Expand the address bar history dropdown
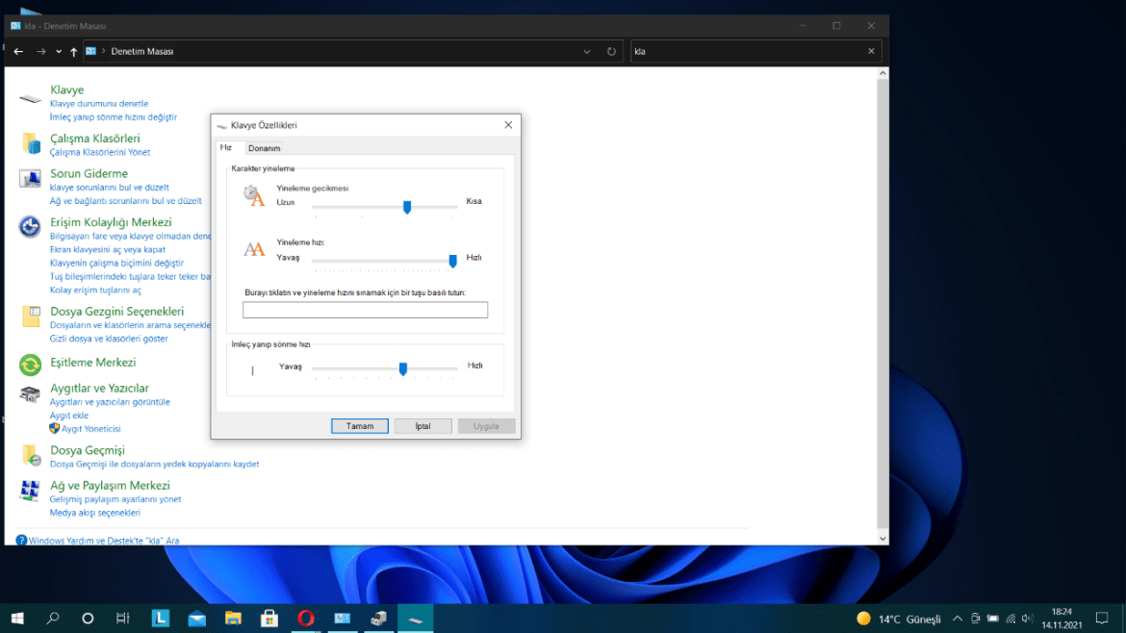Screen dimensions: 1126x633 click(587, 52)
